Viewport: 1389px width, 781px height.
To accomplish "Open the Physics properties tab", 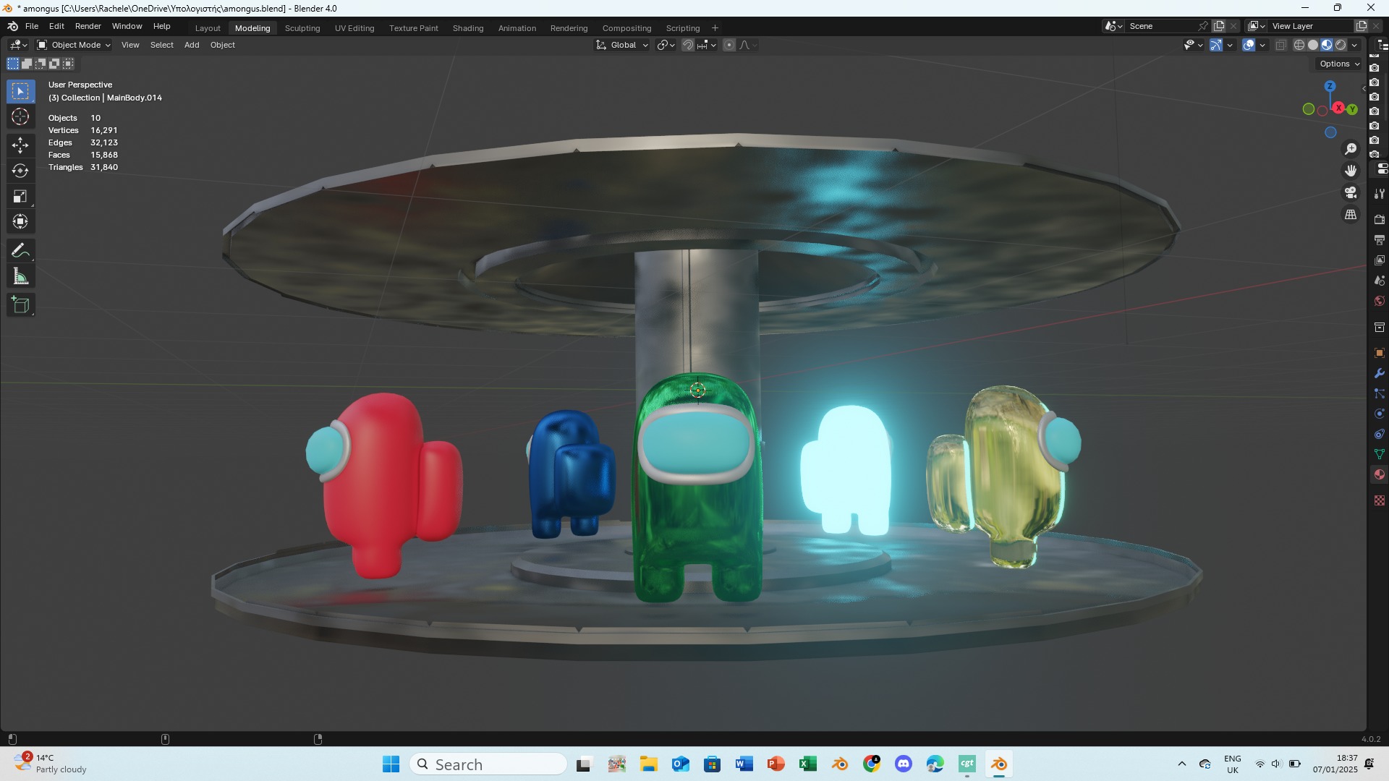I will [1380, 414].
